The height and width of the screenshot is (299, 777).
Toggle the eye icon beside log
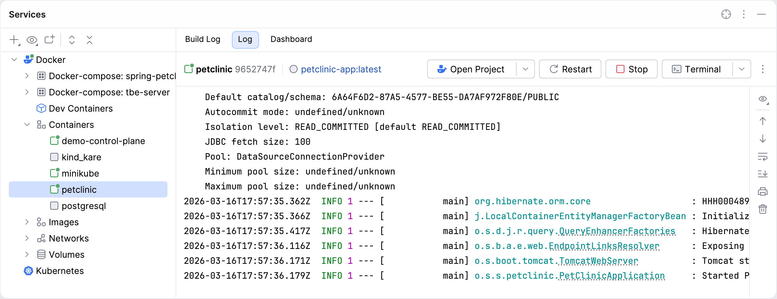[x=762, y=99]
